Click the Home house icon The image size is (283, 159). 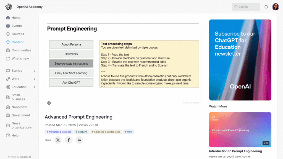click(8, 18)
